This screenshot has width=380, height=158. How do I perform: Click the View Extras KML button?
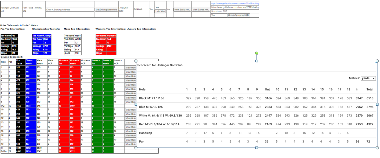point(201,10)
